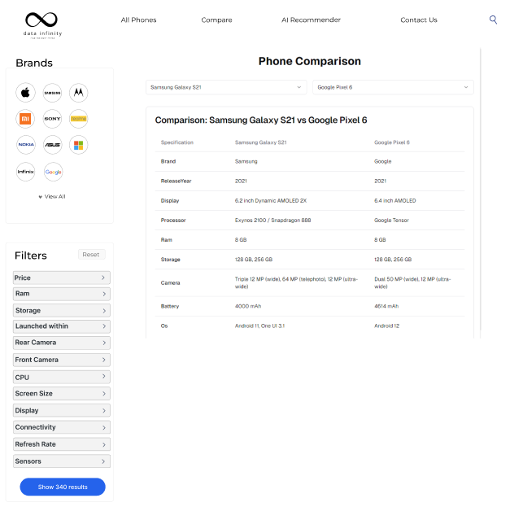Expand the Connectivity filter
Viewport: 523px width, 520px height.
(62, 427)
